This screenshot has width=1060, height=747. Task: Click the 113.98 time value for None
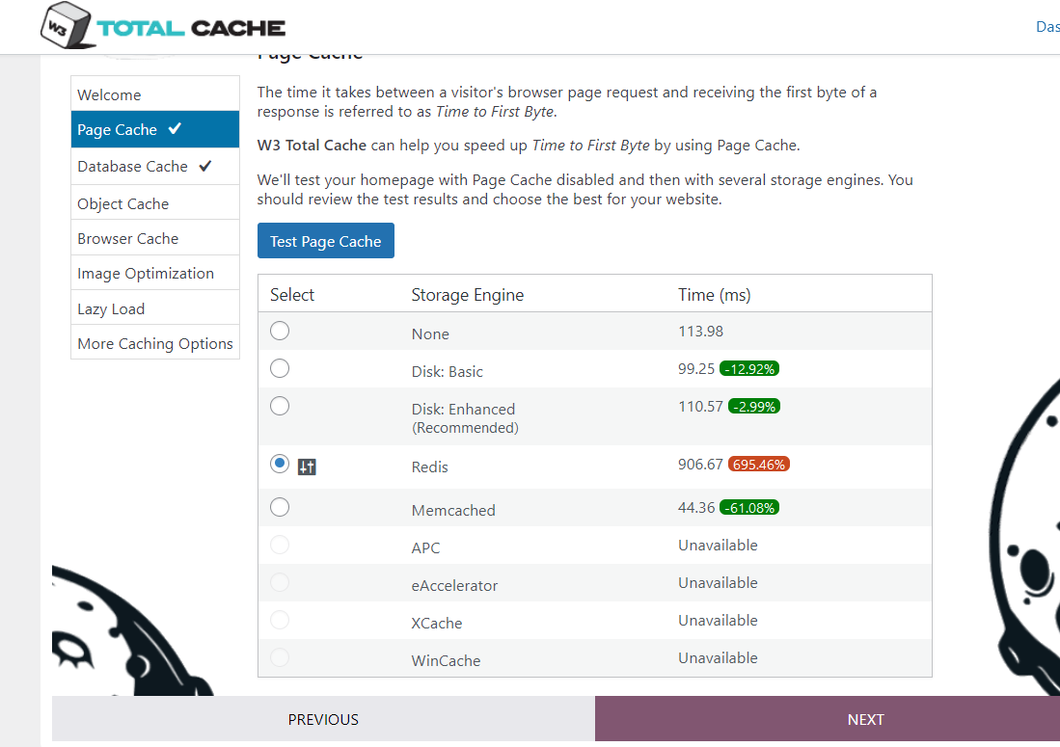click(x=700, y=331)
